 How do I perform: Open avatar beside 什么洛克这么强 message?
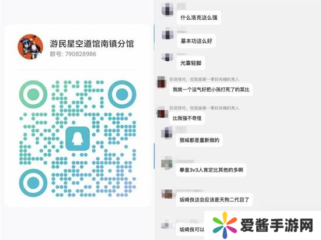coord(168,9)
